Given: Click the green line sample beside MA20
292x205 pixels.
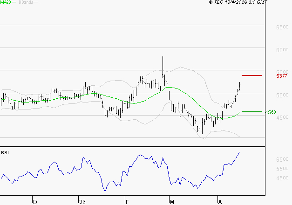Looking at the screenshot, I should click(14, 2).
